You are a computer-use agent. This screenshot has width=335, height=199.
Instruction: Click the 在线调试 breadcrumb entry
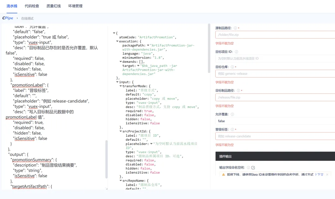click(27, 18)
